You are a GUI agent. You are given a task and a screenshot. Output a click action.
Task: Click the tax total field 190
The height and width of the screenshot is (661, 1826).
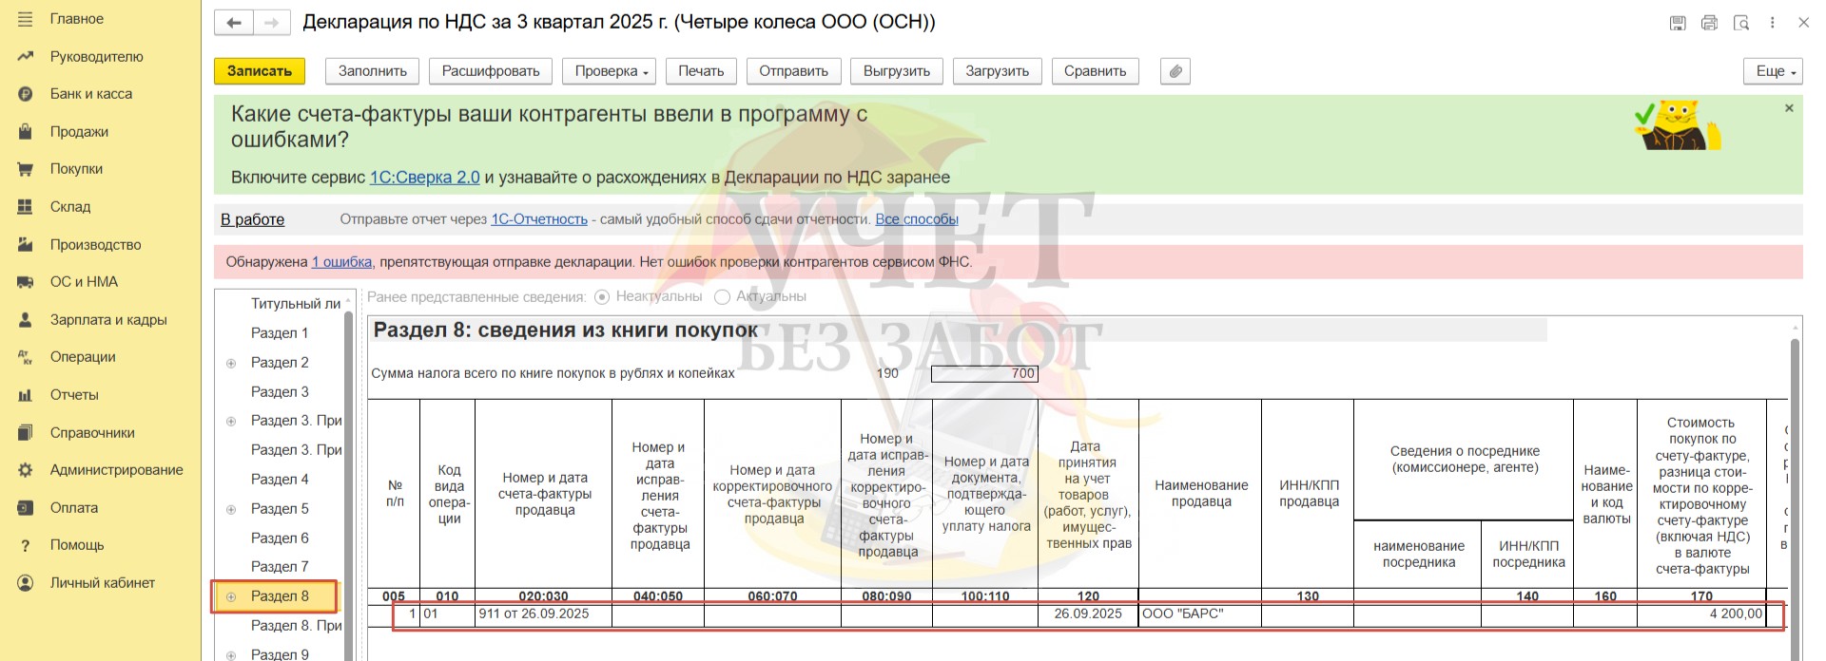point(983,374)
